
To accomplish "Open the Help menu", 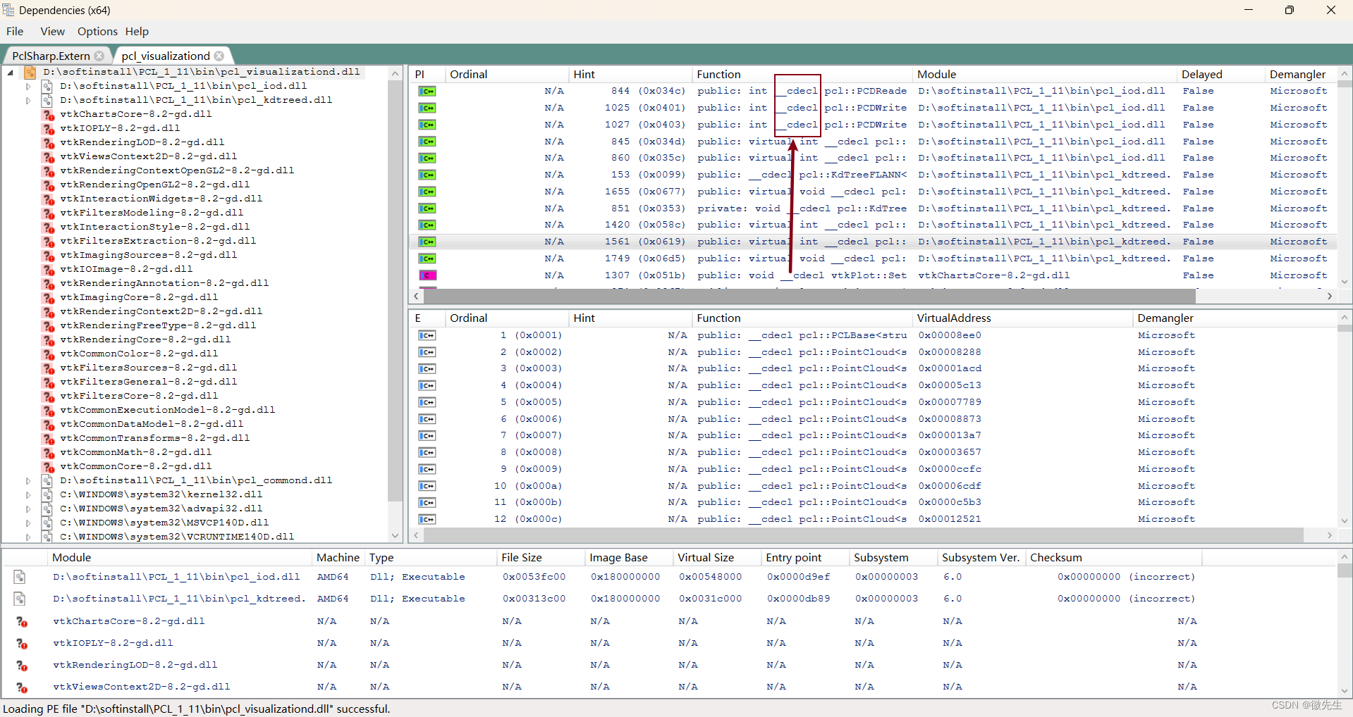I will pyautogui.click(x=137, y=31).
